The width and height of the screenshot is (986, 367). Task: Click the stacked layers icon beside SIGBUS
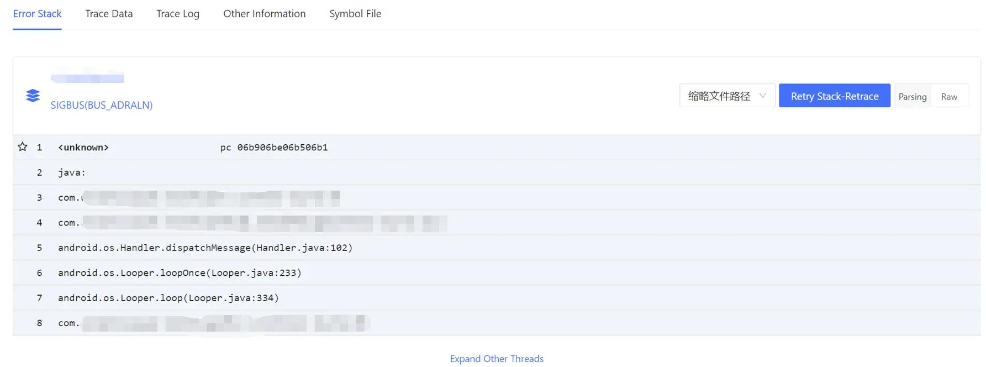33,96
